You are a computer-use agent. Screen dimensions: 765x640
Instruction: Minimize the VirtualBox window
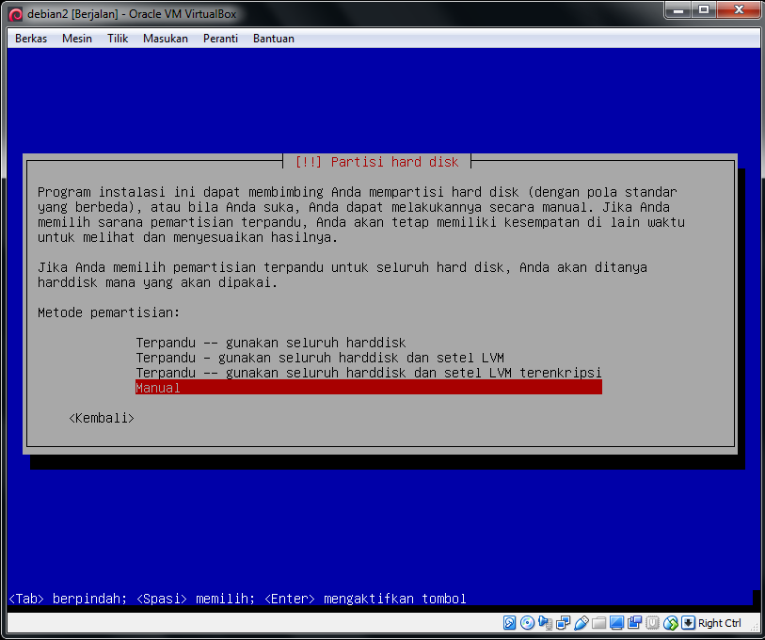click(678, 9)
